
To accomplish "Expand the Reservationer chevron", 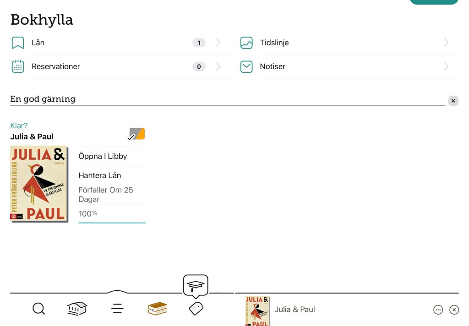I will [x=218, y=67].
